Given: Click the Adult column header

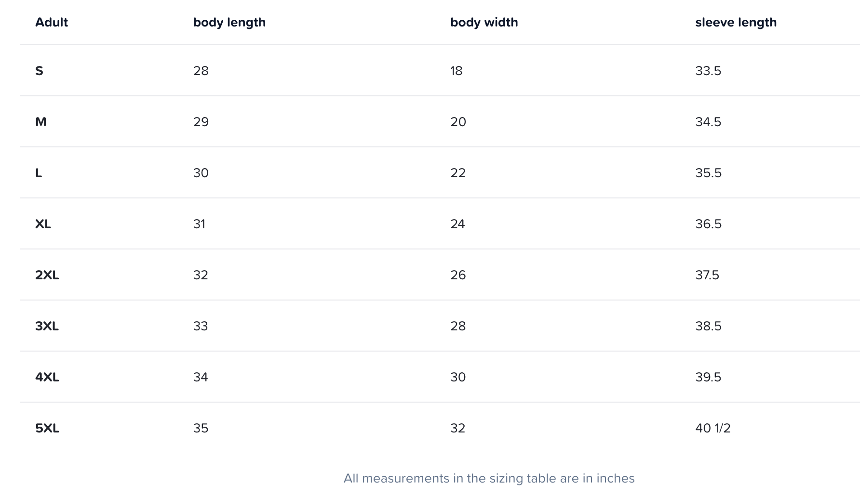Looking at the screenshot, I should pos(52,23).
